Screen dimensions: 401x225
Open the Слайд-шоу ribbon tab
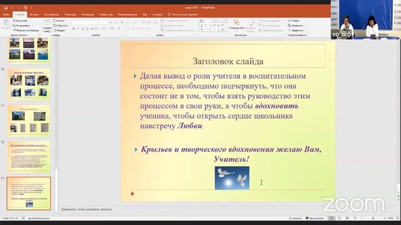(106, 14)
